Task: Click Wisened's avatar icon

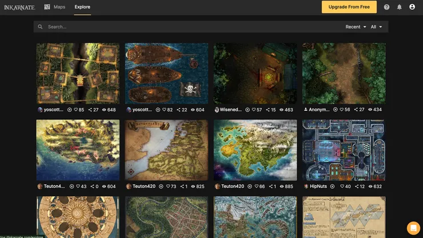Action: click(217, 110)
